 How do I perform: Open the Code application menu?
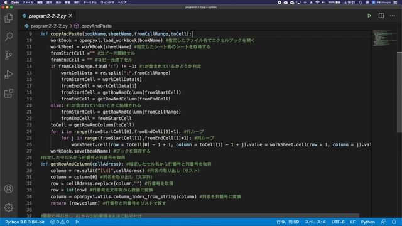point(15,3)
